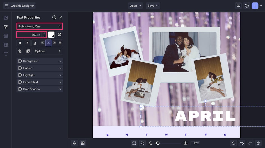Enable the Drop Shadow checkbox
Screen dimensions: 265x148
pyautogui.click(x=20, y=89)
